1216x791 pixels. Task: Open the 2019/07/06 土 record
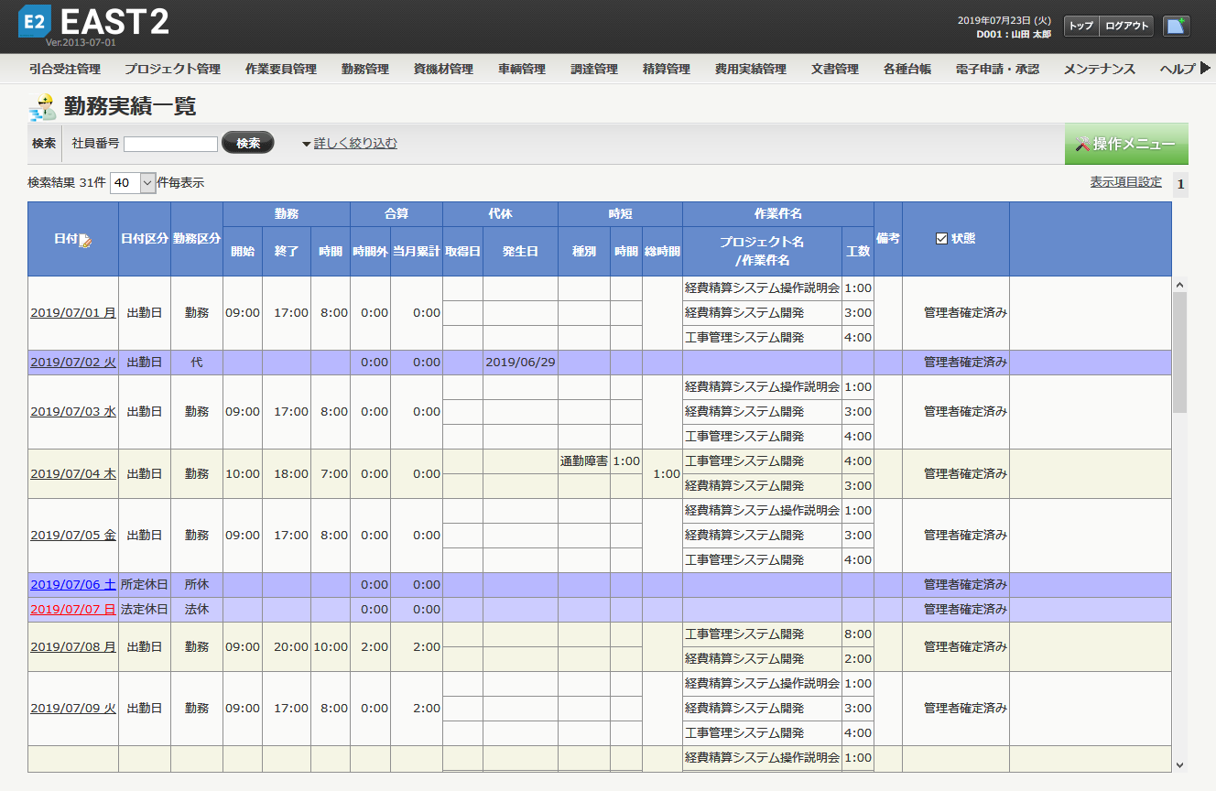click(x=73, y=585)
